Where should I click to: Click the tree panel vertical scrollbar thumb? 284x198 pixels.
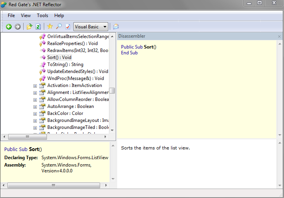112,91
